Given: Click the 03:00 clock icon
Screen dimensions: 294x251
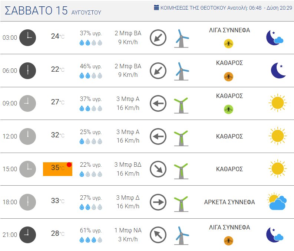Looking at the screenshot, I should (x=27, y=38).
